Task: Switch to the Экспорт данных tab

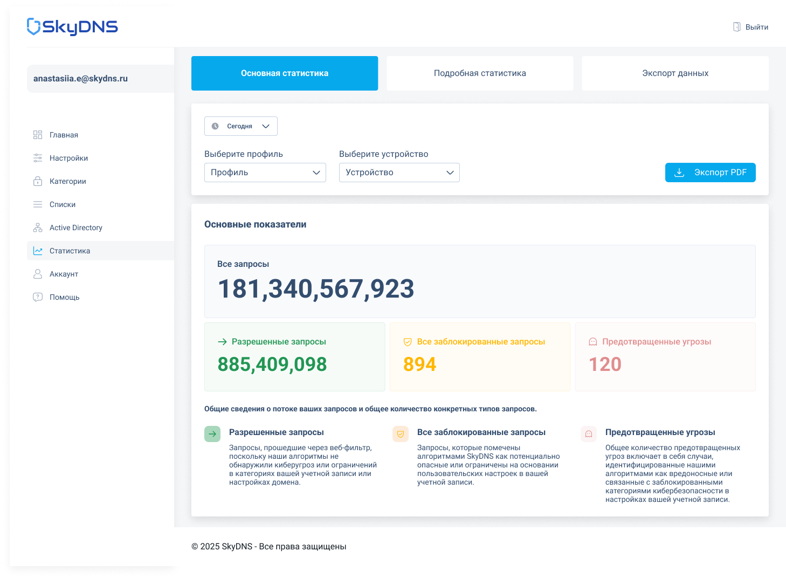Action: tap(675, 73)
